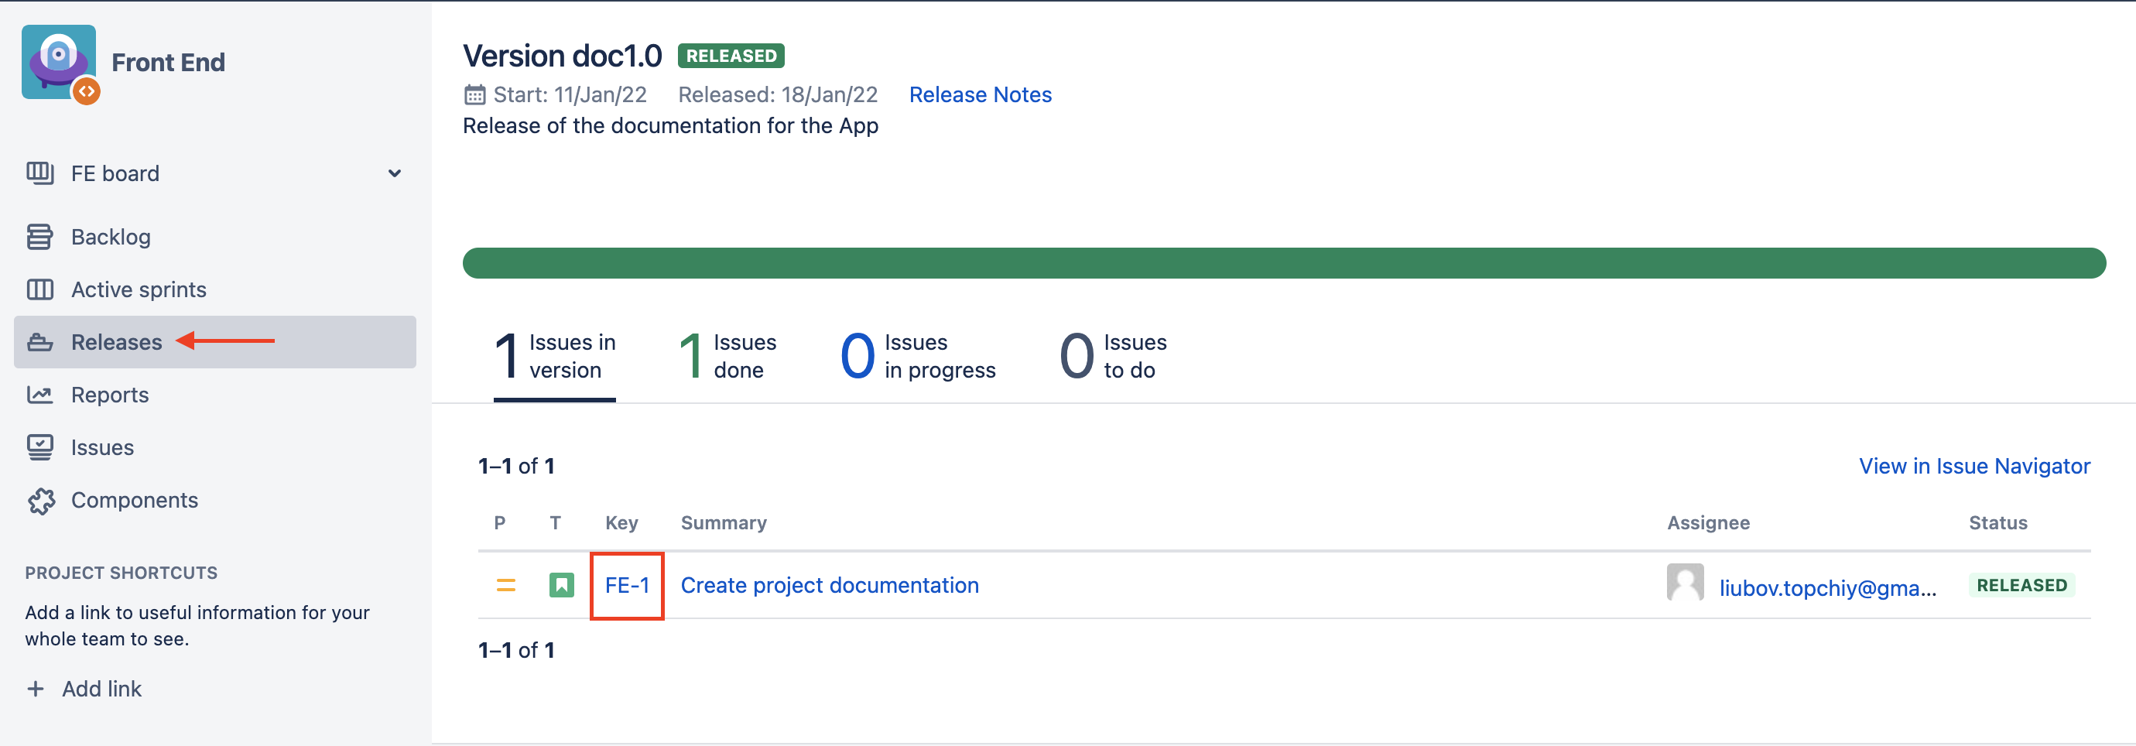Click the FE board icon in sidebar
Image resolution: width=2136 pixels, height=746 pixels.
[39, 173]
